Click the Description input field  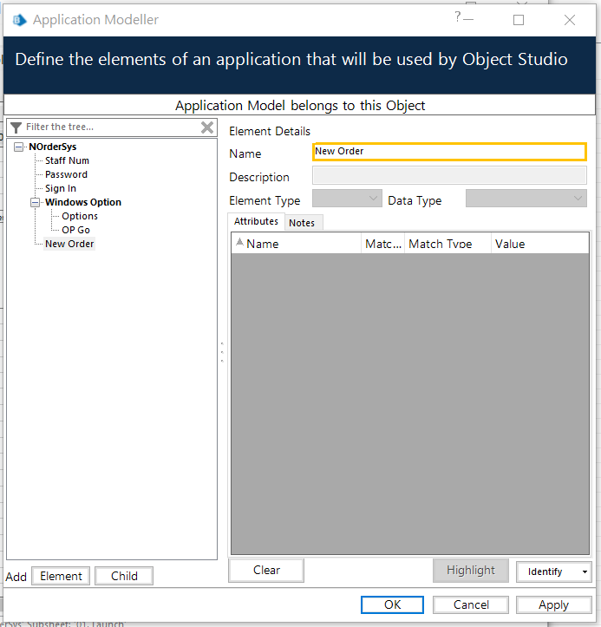point(449,175)
